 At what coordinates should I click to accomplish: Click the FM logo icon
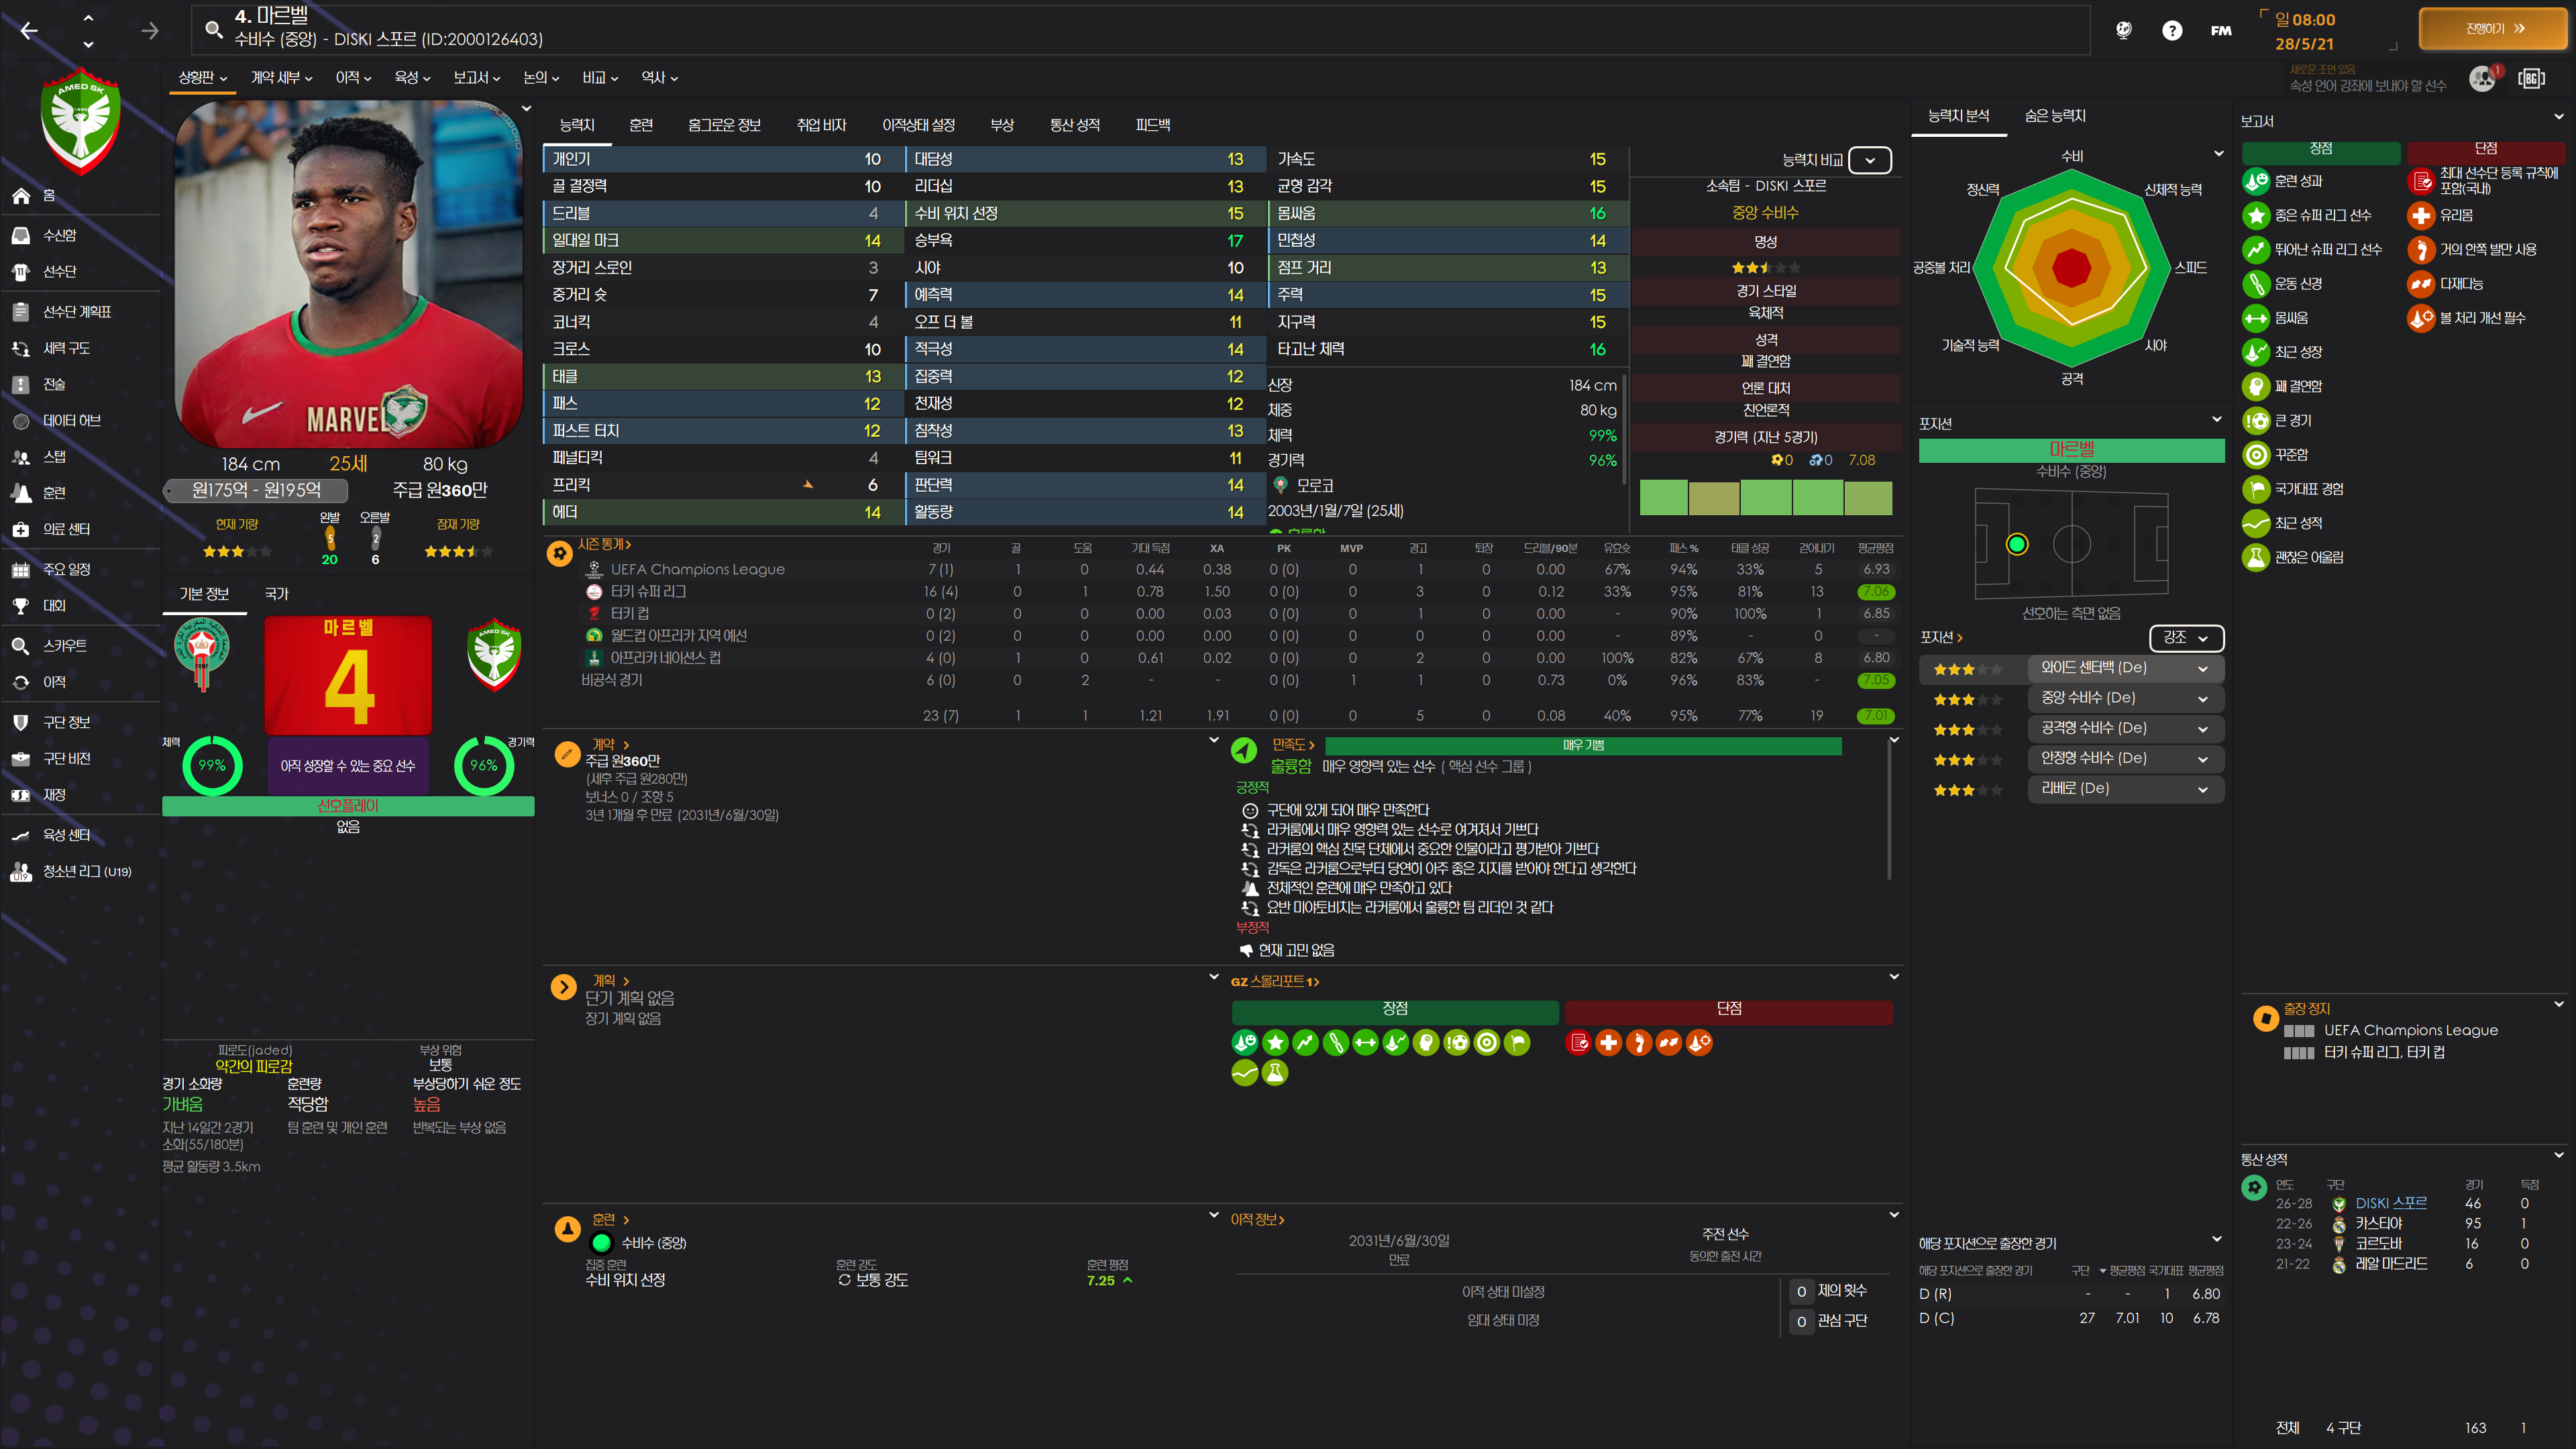(x=2220, y=31)
